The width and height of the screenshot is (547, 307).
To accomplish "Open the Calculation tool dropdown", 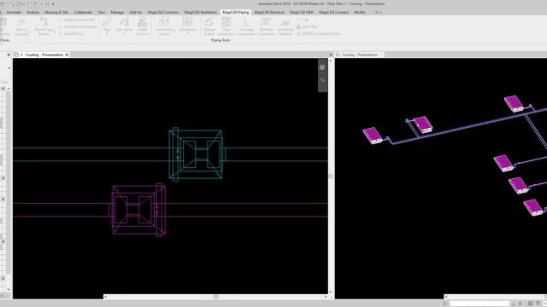I will [187, 26].
